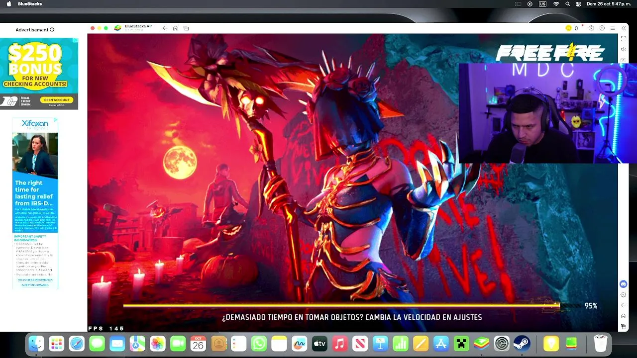Click the BlueStacks back arrow icon

tap(165, 28)
